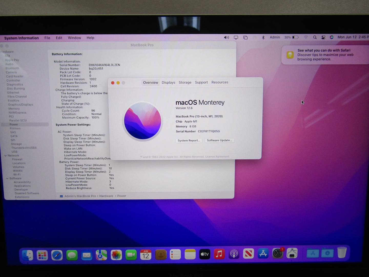Open Launchpad in the Dock
The image size is (369, 277).
(42, 255)
